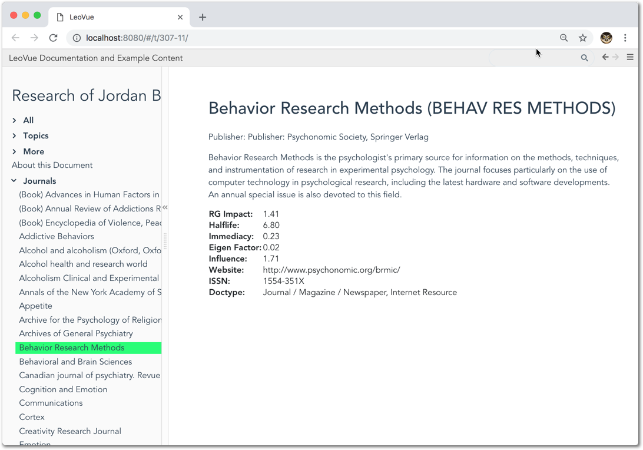Viewport: 643px width, 450px height.
Task: Click LeoVue history forward arrow
Action: click(615, 58)
